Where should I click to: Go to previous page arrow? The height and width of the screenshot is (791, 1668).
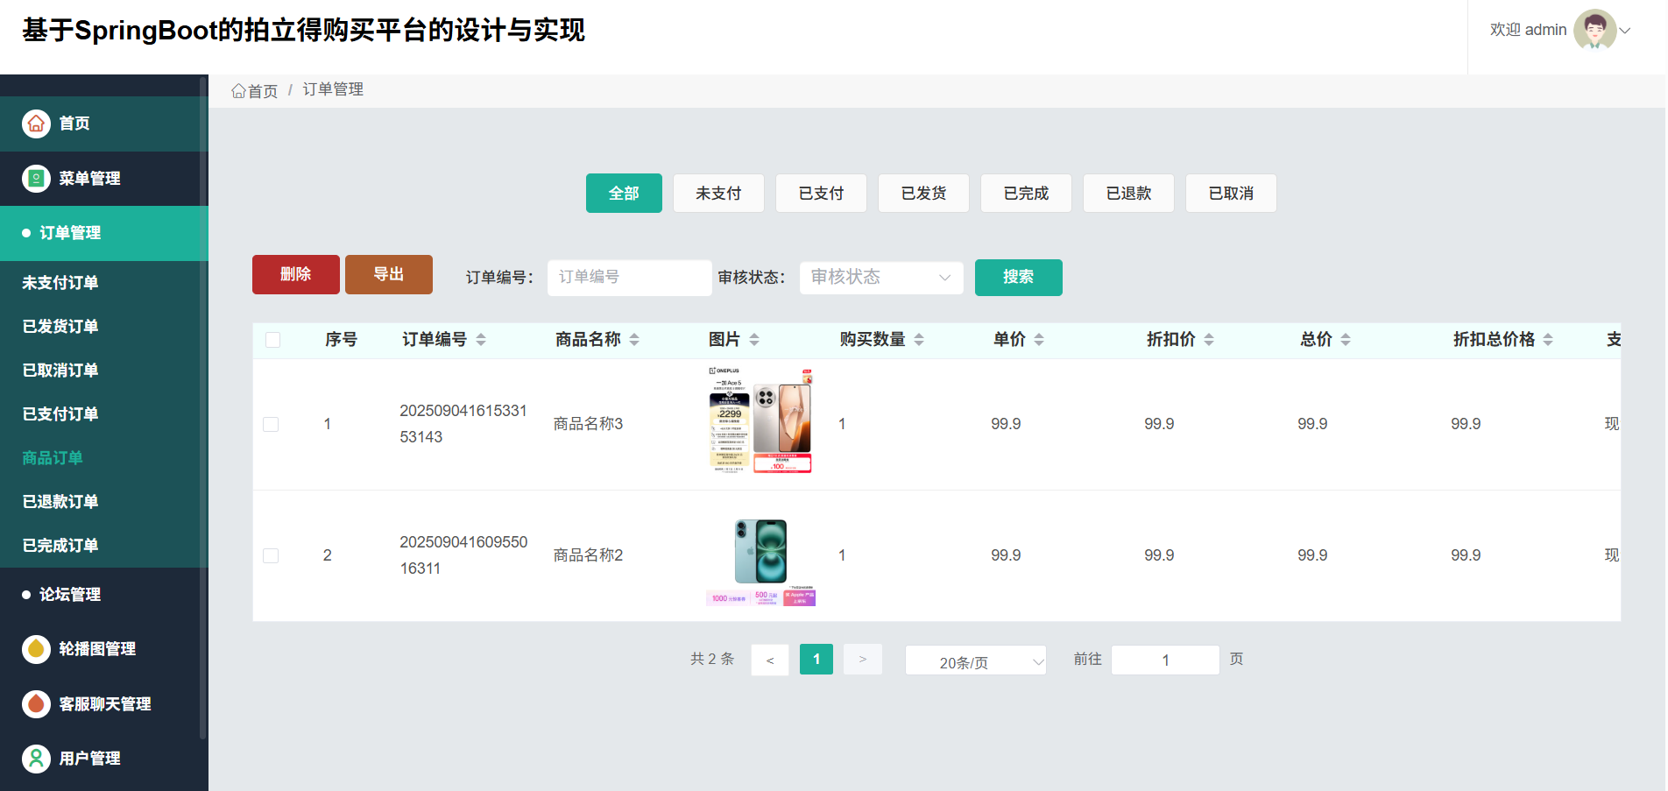pos(770,660)
